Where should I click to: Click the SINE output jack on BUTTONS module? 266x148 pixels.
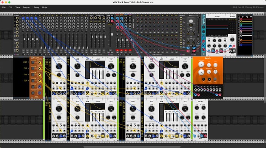point(40,62)
